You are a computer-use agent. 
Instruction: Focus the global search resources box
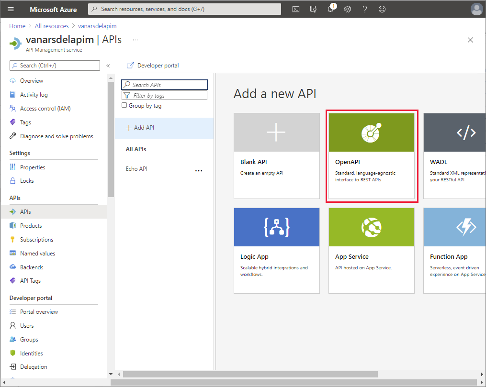tap(185, 9)
